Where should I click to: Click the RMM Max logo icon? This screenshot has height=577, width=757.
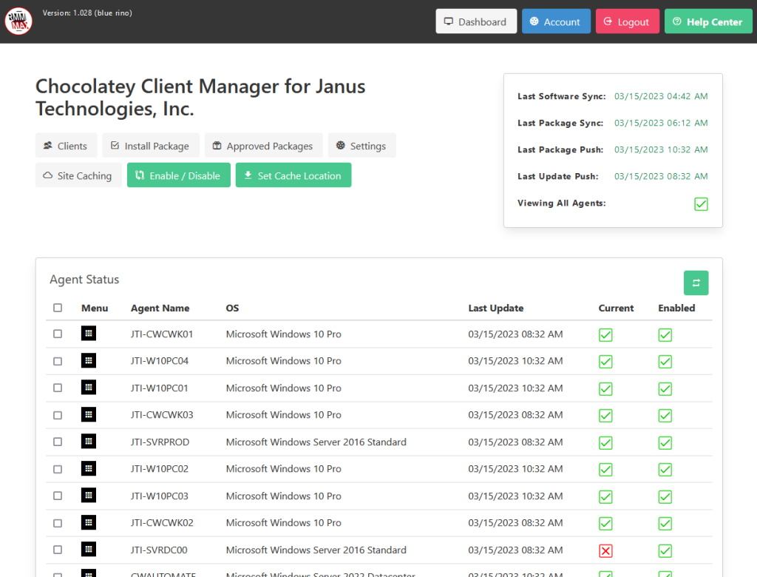point(18,21)
